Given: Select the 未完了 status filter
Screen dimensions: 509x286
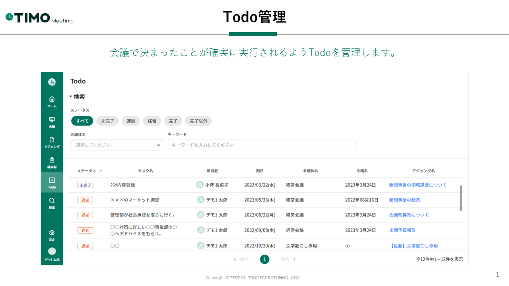Looking at the screenshot, I should (107, 121).
